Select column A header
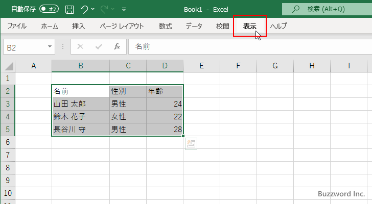Image resolution: width=372 pixels, height=204 pixels. coord(33,66)
